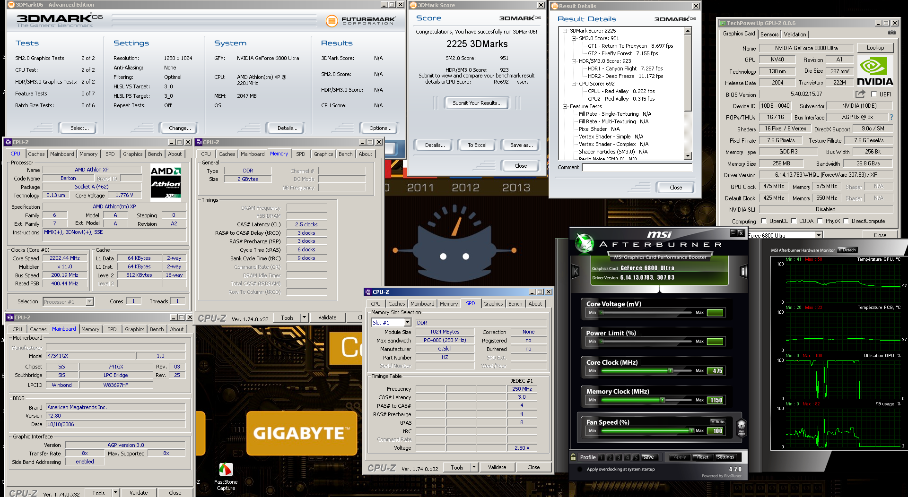908x497 pixels.
Task: Enable the UEFI checkbox in GPU-Z
Action: point(874,94)
